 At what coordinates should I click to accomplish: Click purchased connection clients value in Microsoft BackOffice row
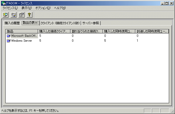coord(40,36)
